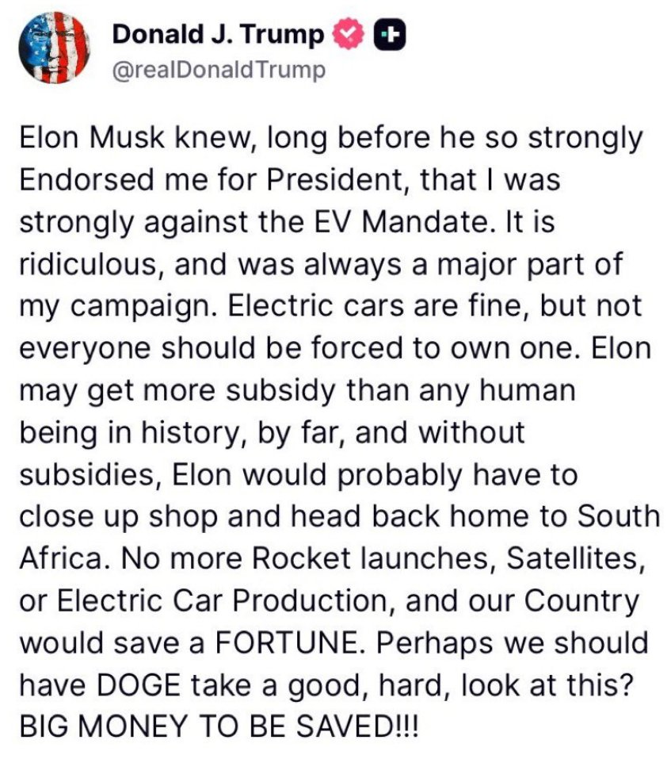
Task: Click the dark plus badge icon
Action: click(389, 35)
